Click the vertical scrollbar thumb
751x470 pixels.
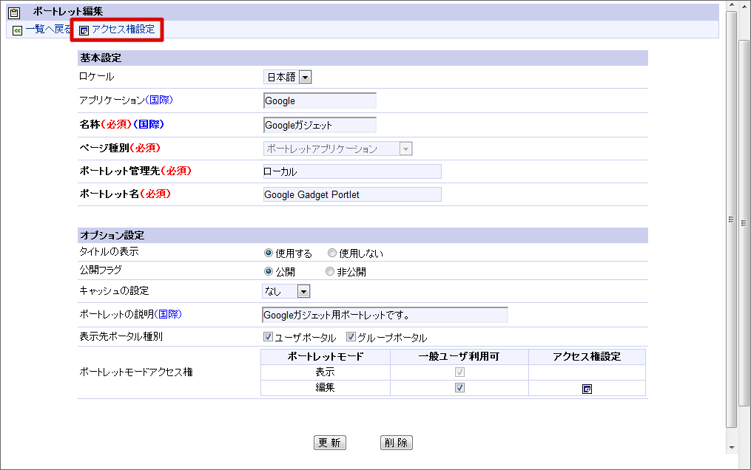(731, 219)
